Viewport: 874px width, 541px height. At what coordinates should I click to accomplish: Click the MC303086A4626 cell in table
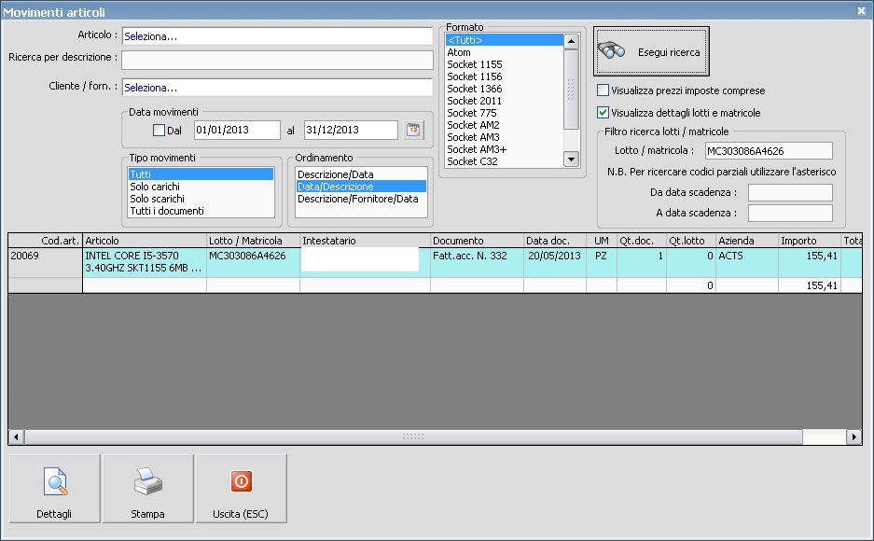(253, 262)
